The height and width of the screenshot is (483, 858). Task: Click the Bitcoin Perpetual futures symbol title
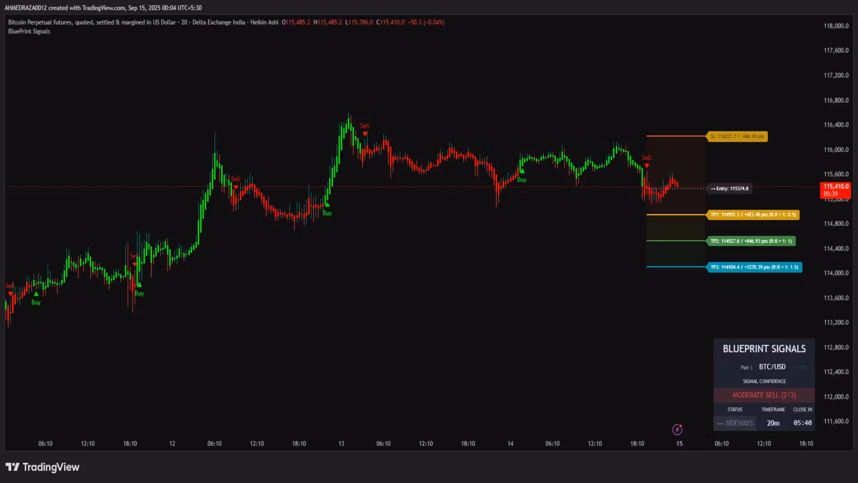(x=92, y=22)
